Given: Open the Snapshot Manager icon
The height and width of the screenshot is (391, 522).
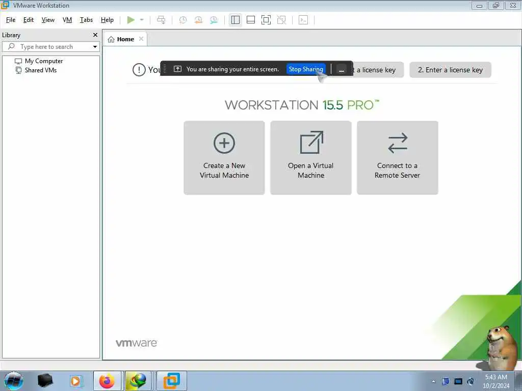Looking at the screenshot, I should [214, 20].
